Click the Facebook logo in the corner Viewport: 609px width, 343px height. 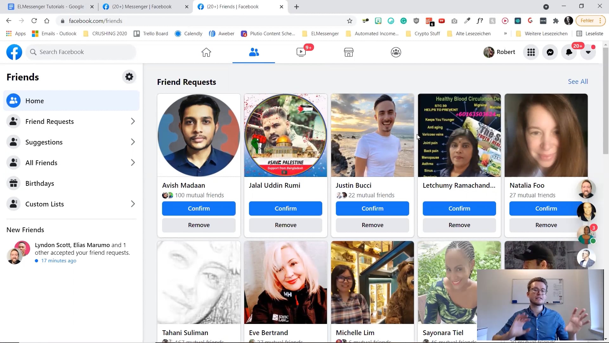coord(14,52)
